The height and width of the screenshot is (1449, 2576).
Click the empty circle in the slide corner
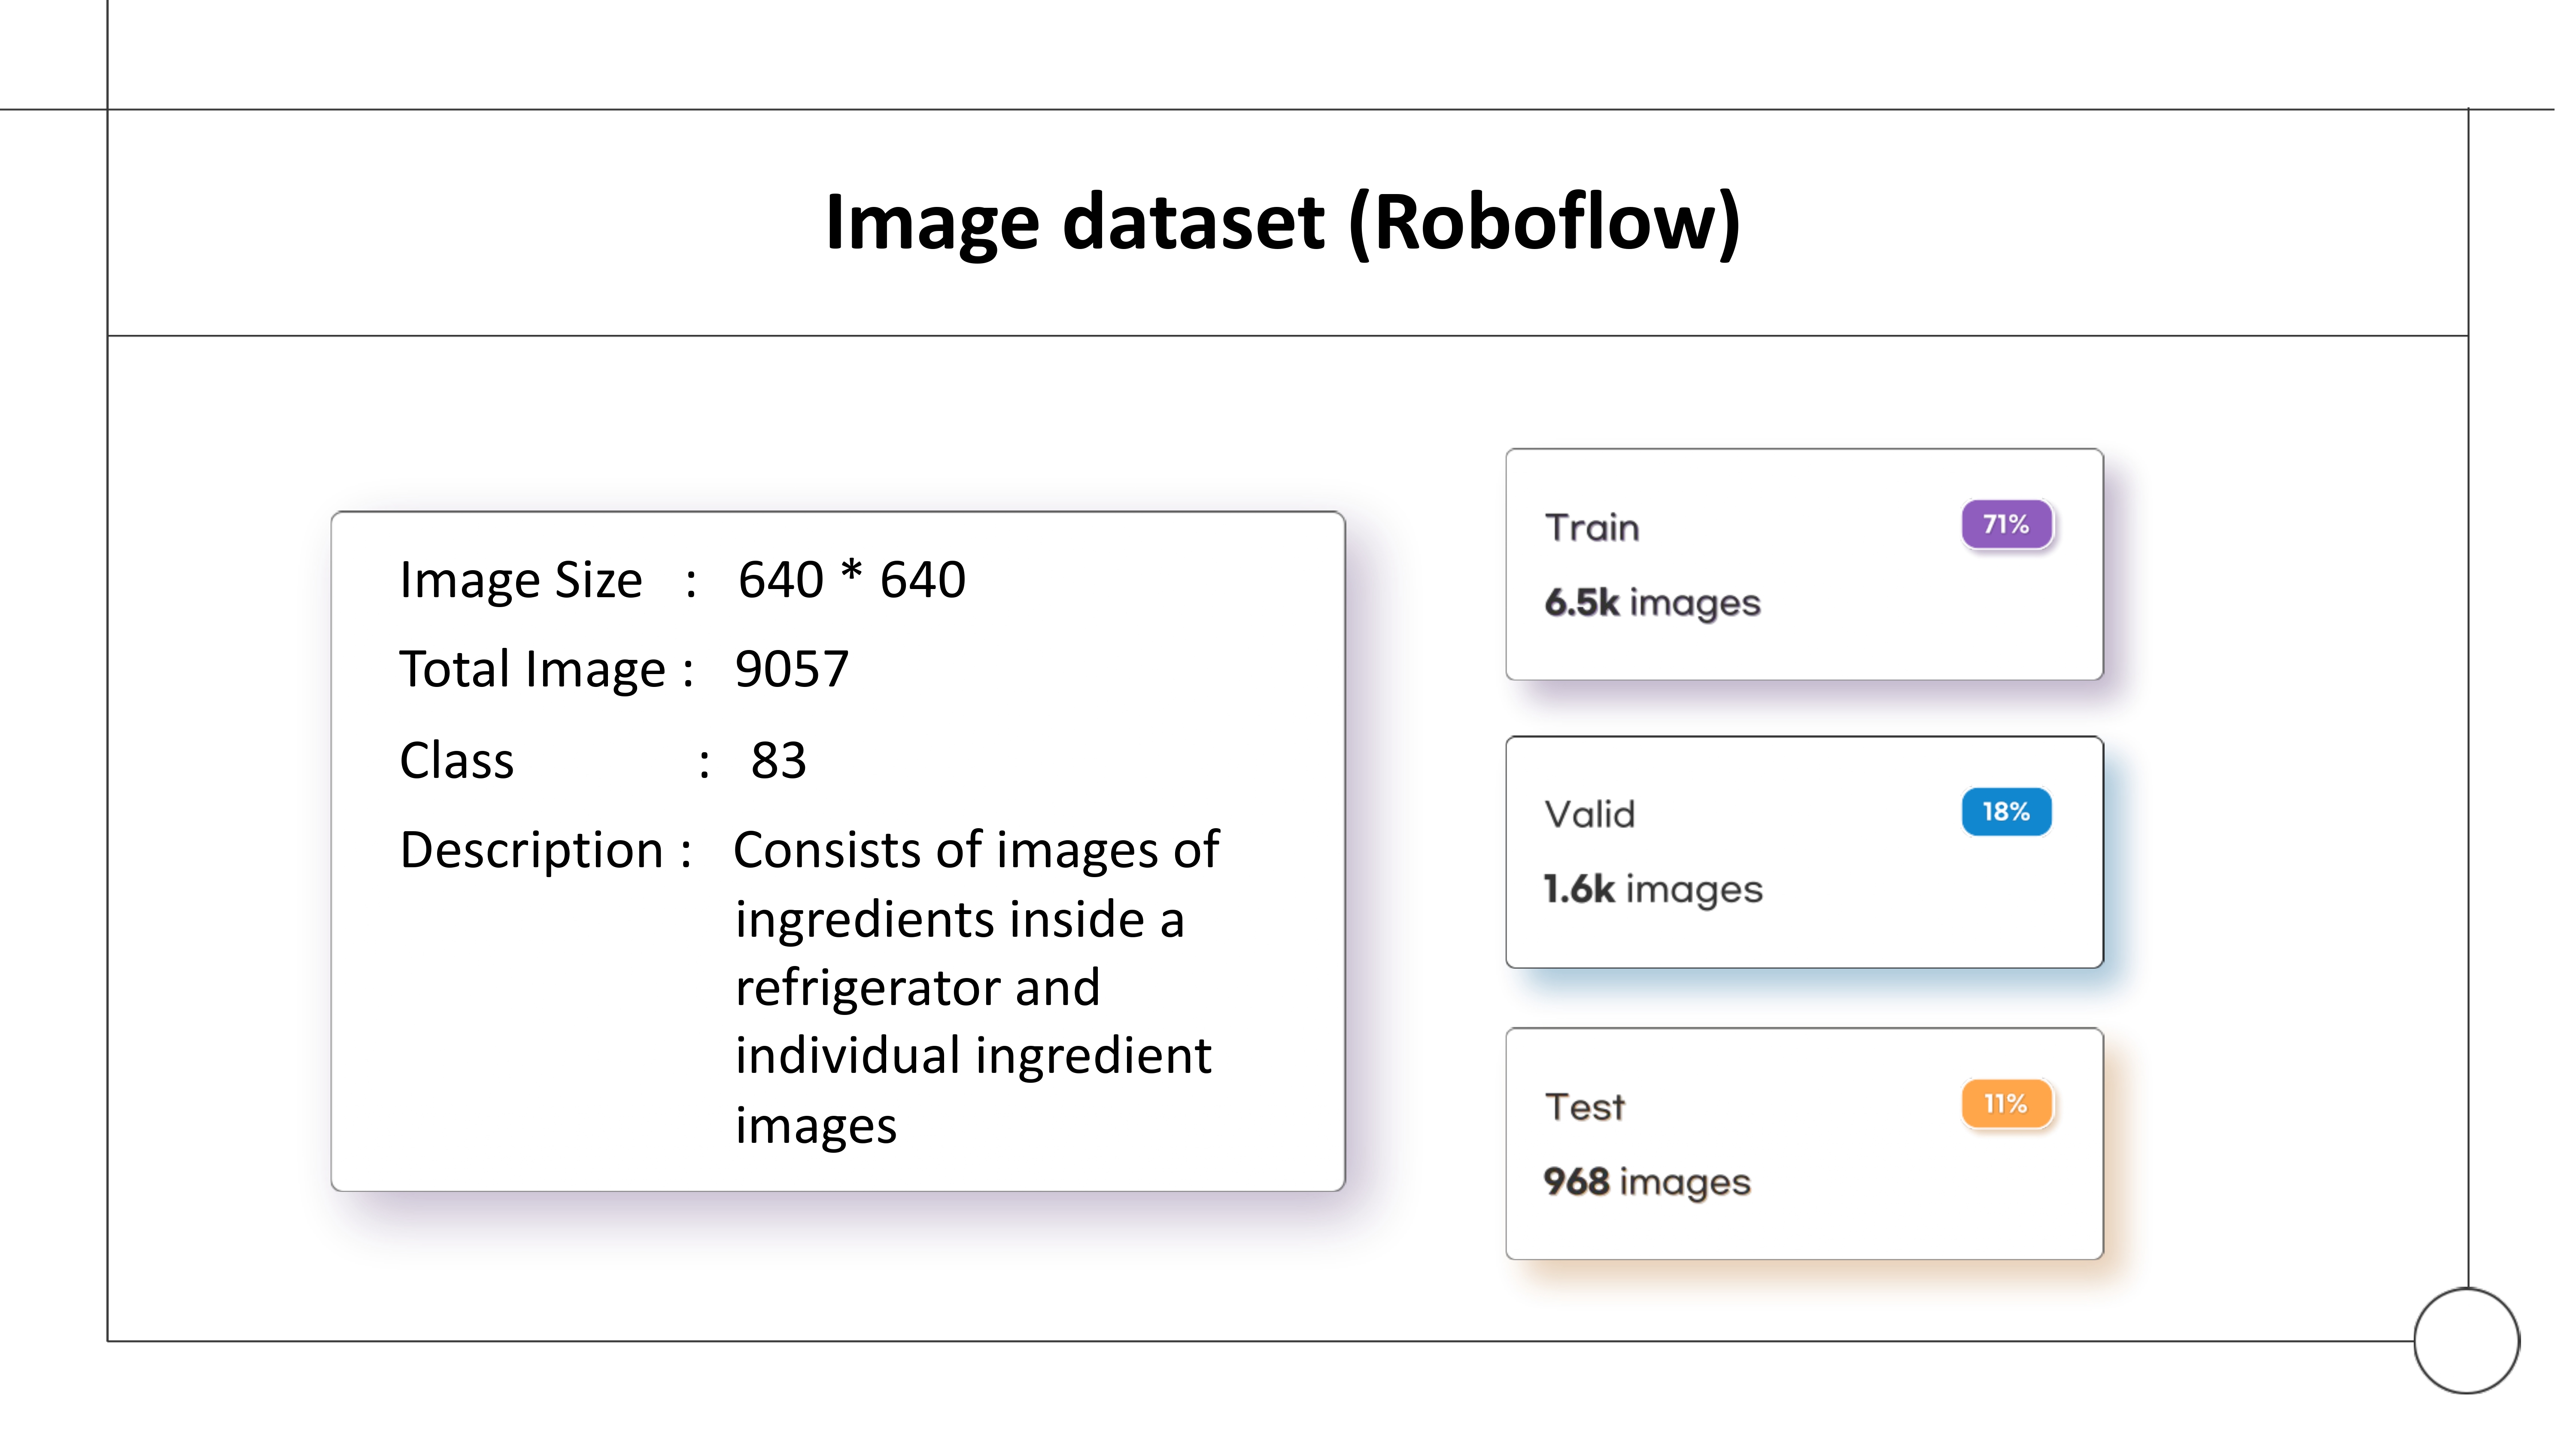[2466, 1340]
